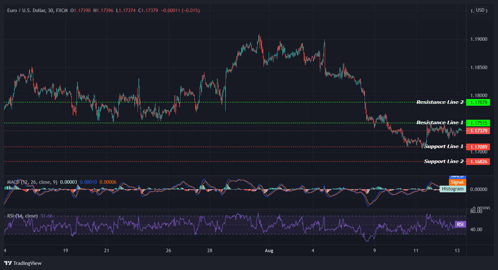Click the green 1.17515 price tag
The width and height of the screenshot is (498, 270).
point(479,123)
